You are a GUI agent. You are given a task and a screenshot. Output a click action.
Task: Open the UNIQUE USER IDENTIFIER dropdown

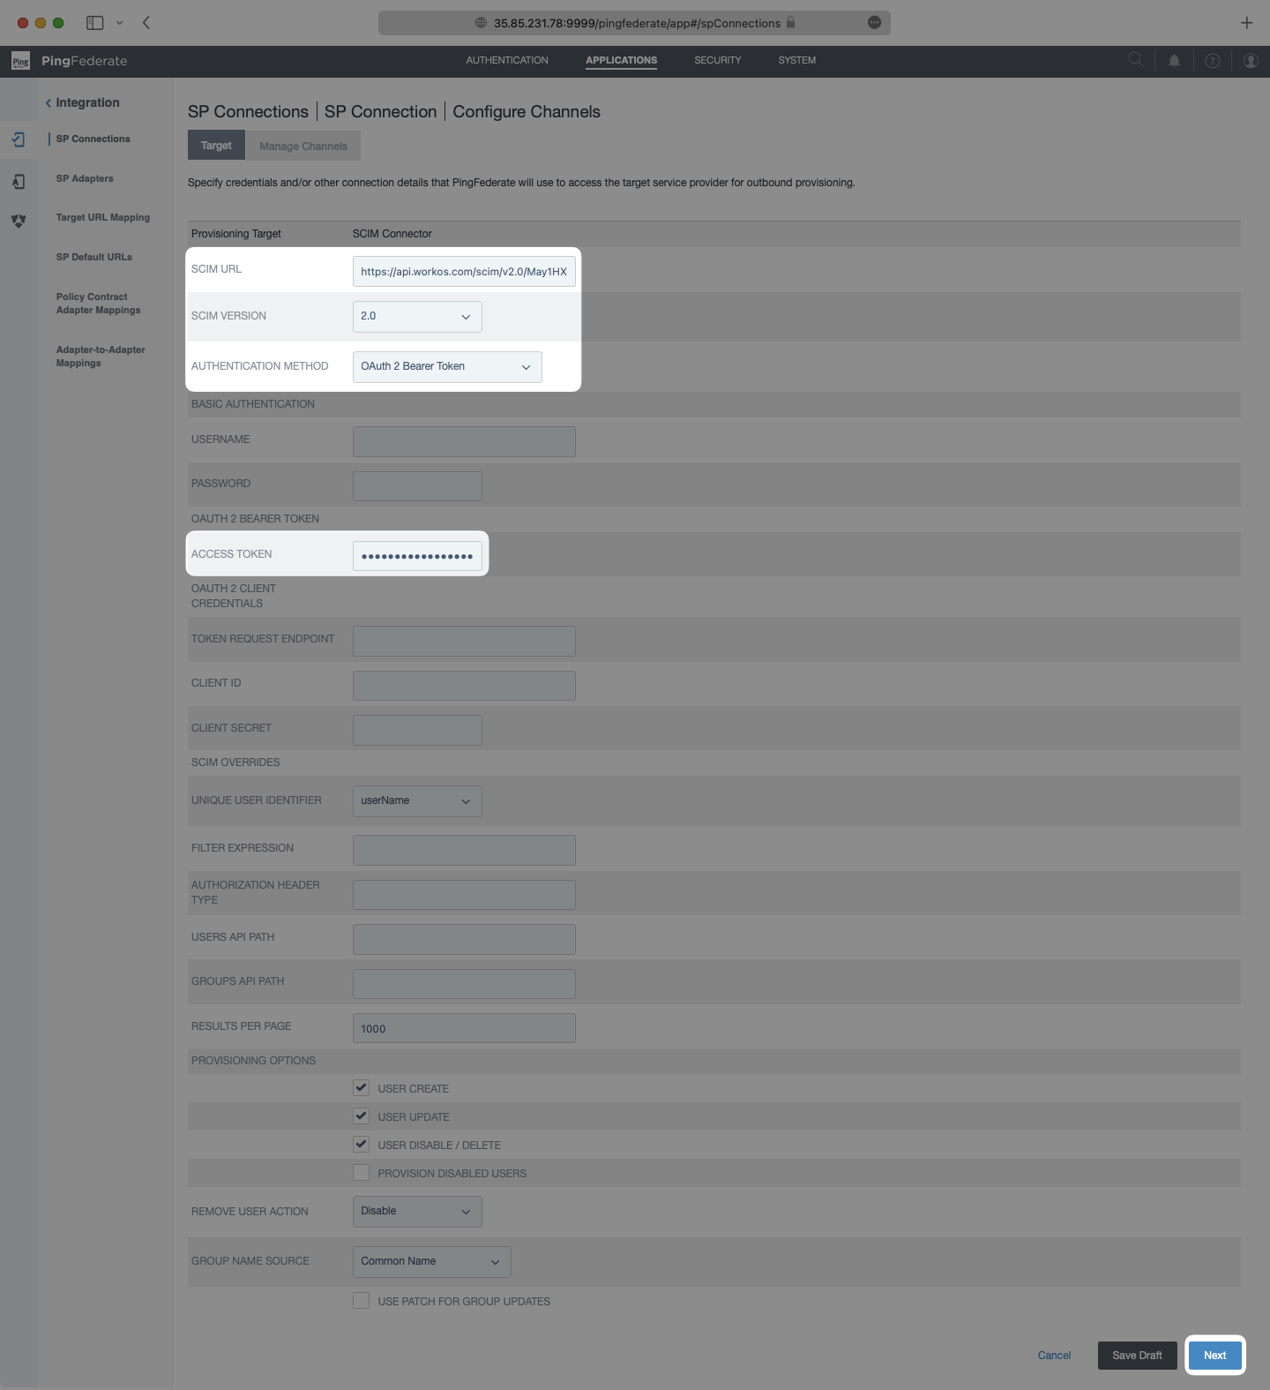point(417,801)
